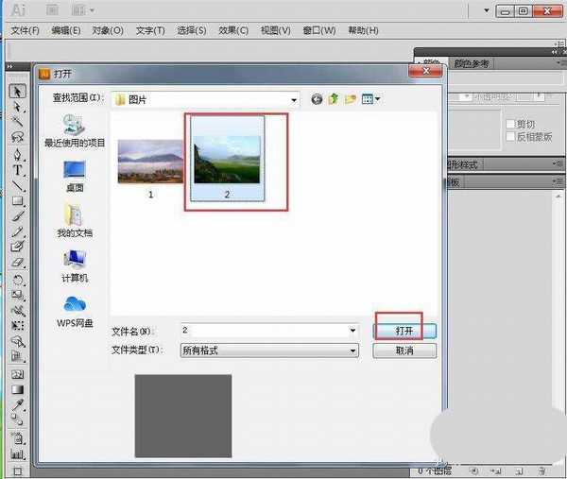Pick the Pen tool in toolbar
Viewport: 567px width, 479px height.
pyautogui.click(x=17, y=154)
